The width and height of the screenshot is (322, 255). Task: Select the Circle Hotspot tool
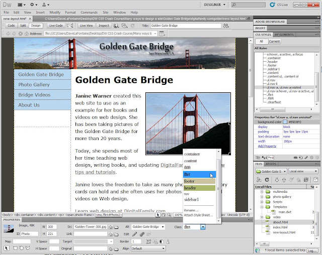21,248
